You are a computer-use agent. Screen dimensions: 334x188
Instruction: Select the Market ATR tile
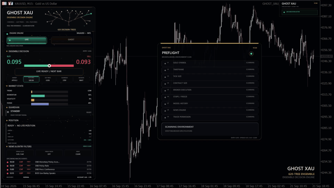14,79
